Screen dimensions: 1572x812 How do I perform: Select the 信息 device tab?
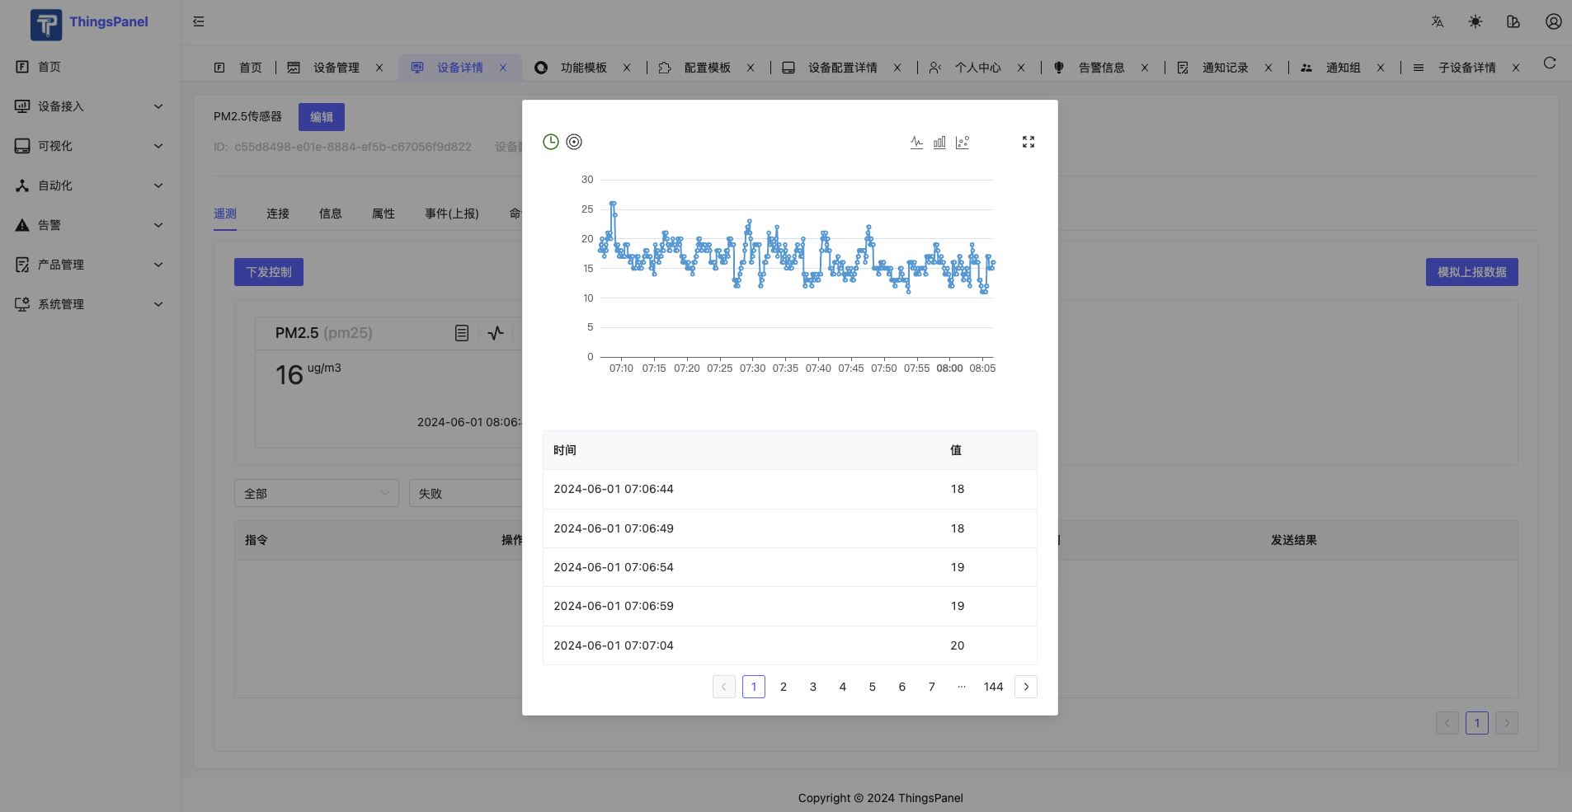pos(331,214)
